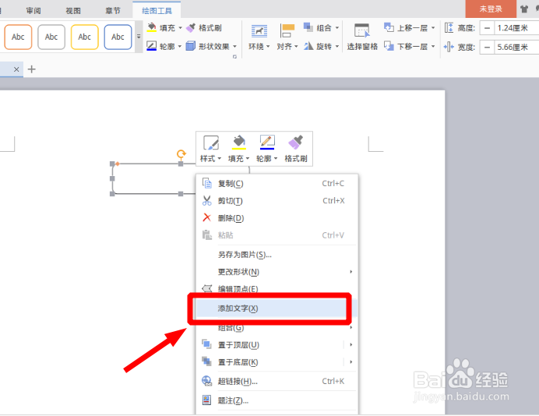Screen dimensions: 539x416
Task: Choose Hyperlink (超链接) menu item
Action: (277, 381)
